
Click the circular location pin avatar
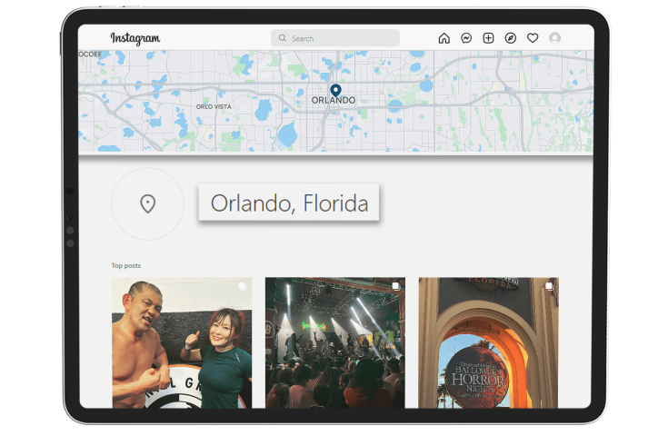[147, 203]
